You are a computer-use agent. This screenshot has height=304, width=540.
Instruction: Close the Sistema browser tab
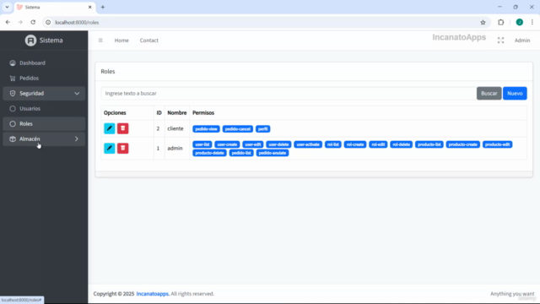point(90,8)
